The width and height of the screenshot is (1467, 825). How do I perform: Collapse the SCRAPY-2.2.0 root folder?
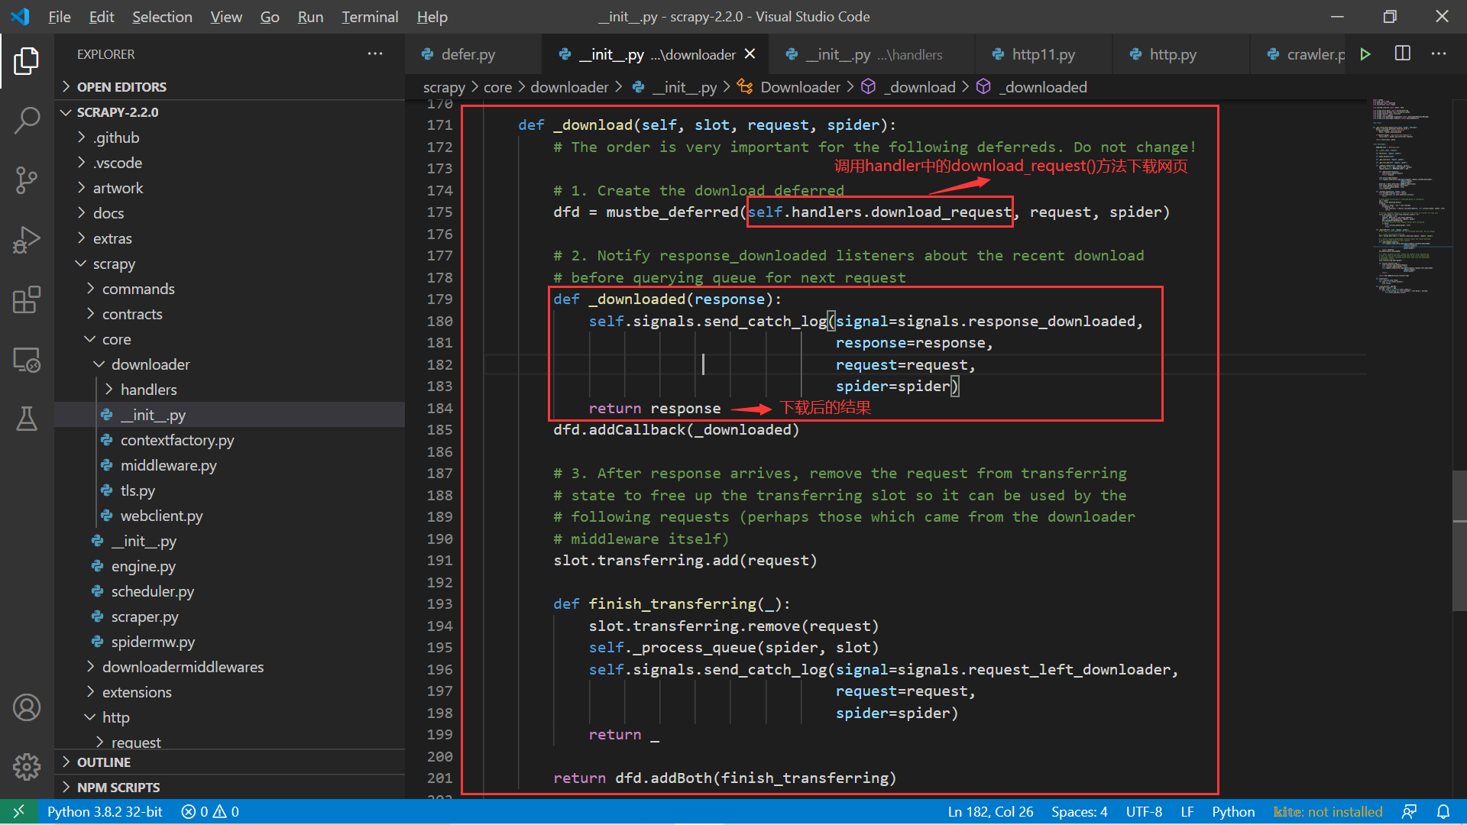(229, 112)
